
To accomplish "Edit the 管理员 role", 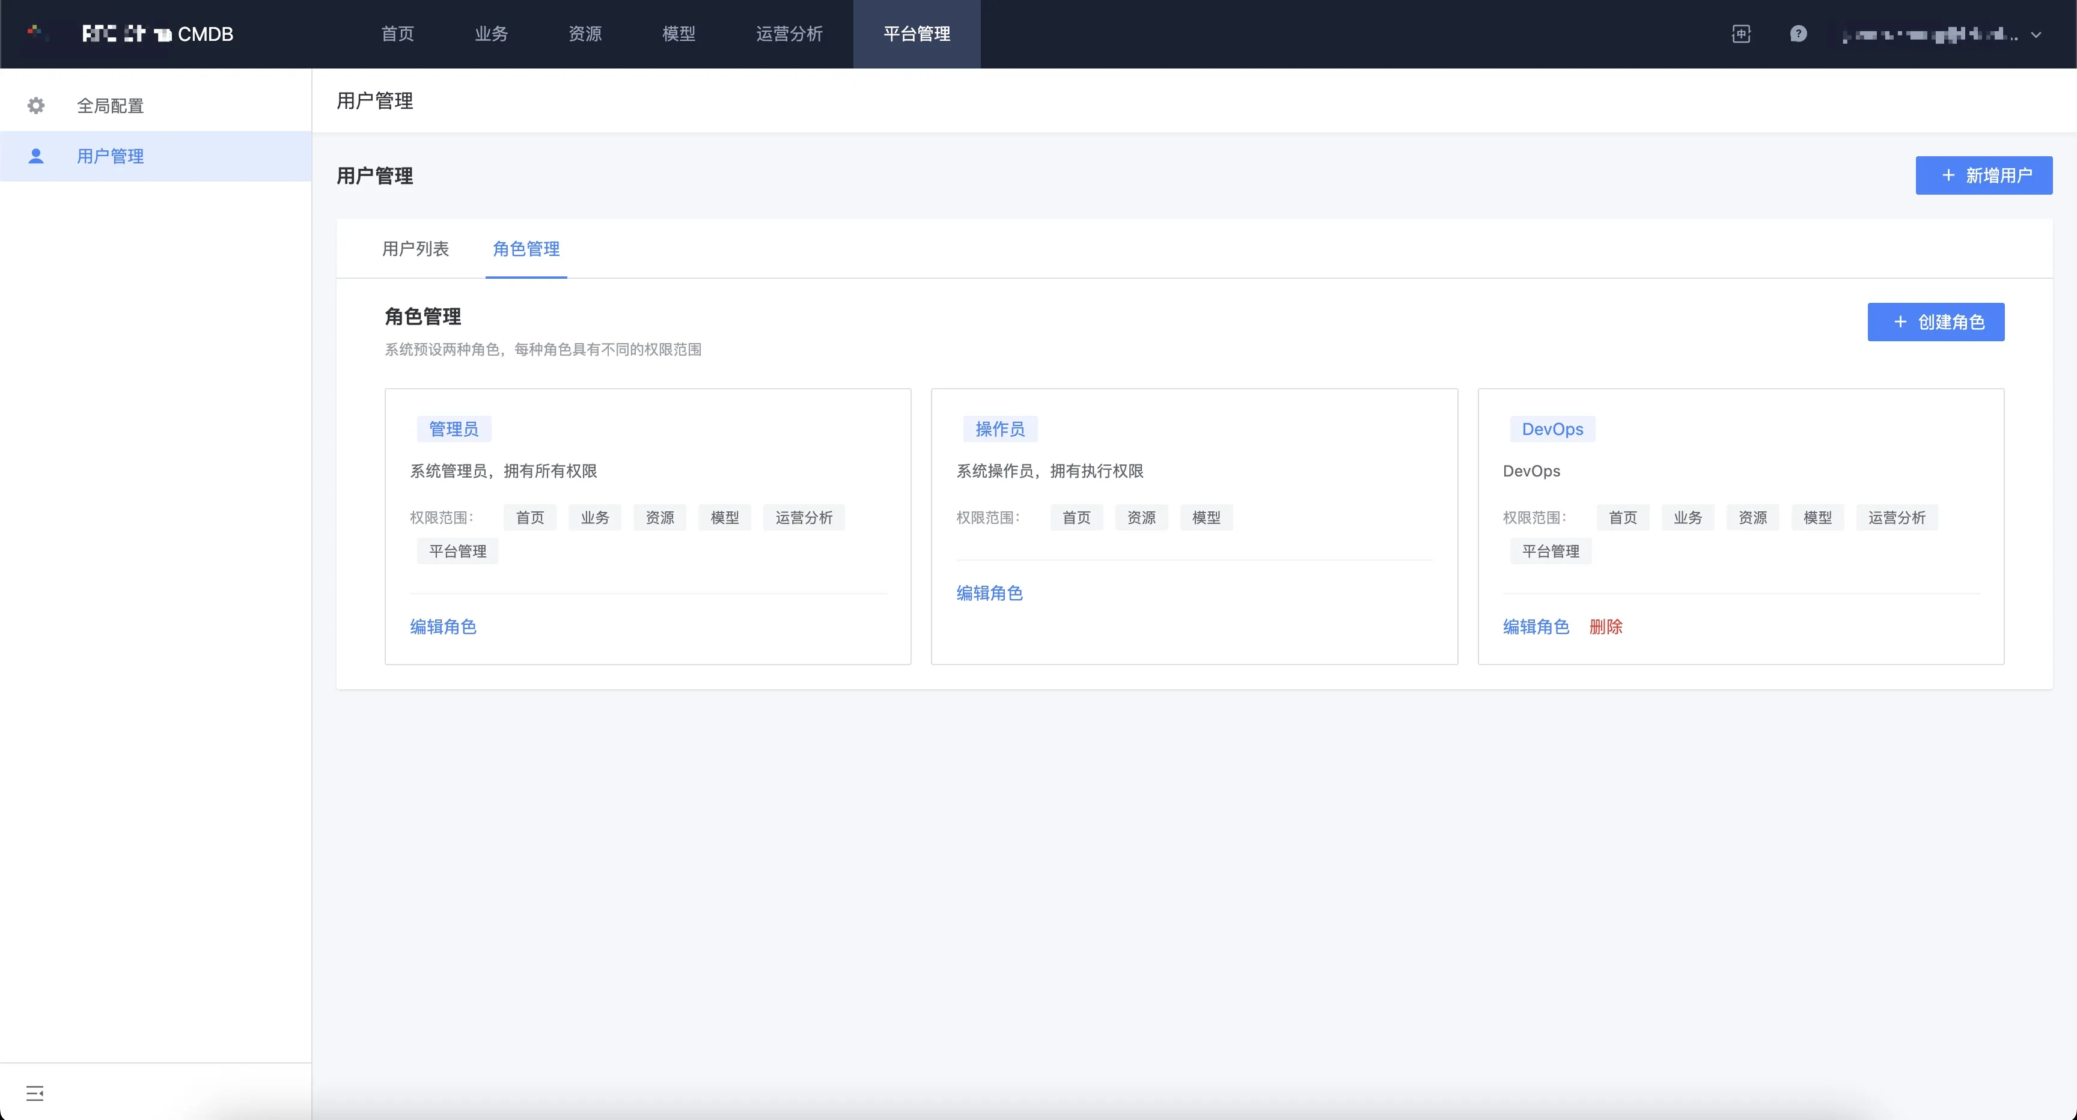I will click(443, 627).
